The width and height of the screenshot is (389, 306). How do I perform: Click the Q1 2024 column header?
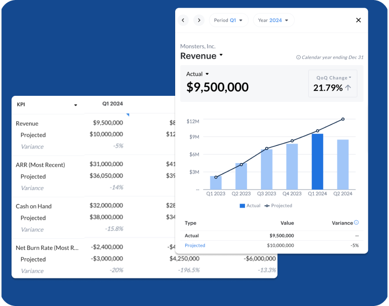[112, 104]
